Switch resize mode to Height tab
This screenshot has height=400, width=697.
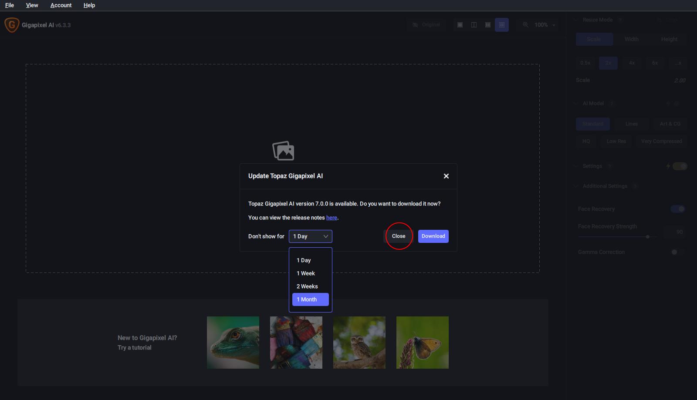669,39
